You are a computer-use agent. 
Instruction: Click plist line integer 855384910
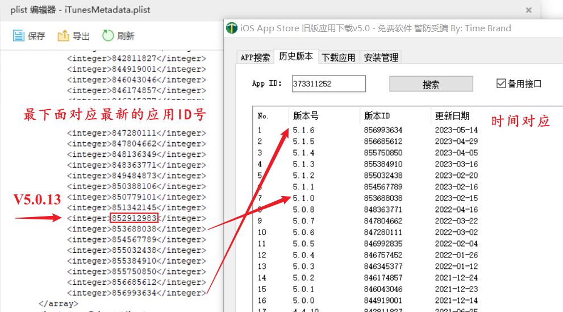pyautogui.click(x=136, y=261)
